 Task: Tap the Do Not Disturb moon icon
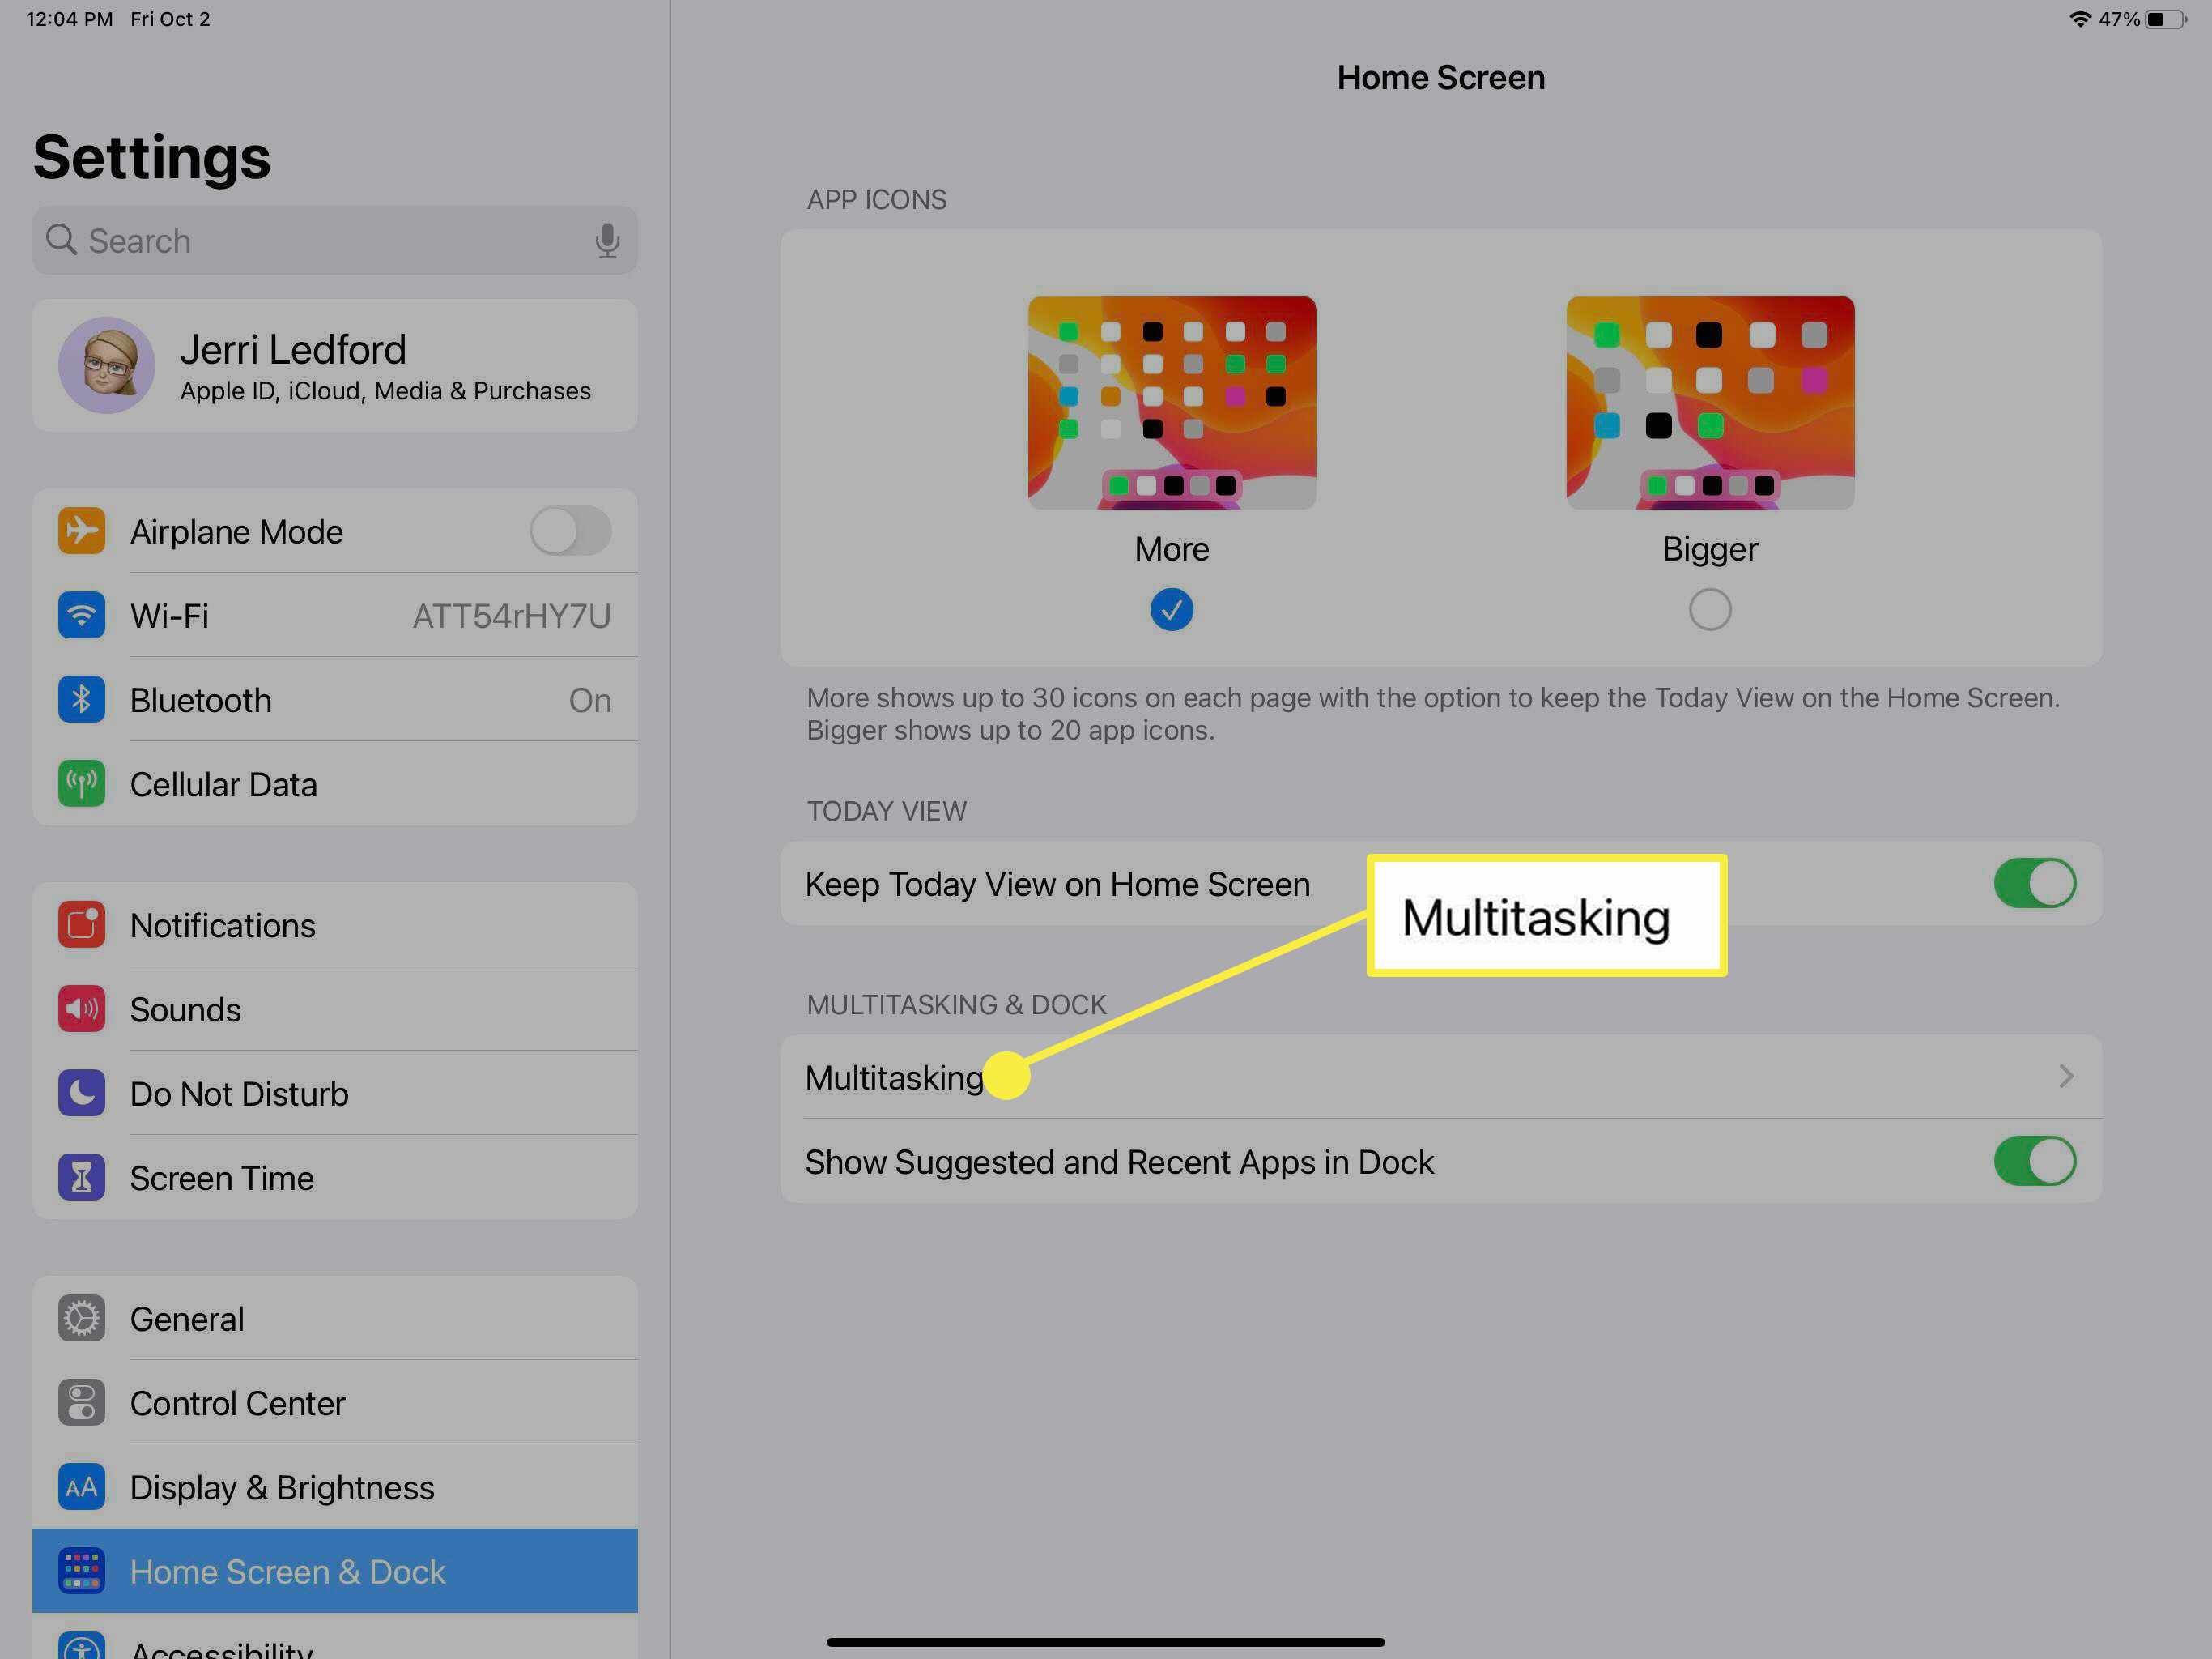80,1093
